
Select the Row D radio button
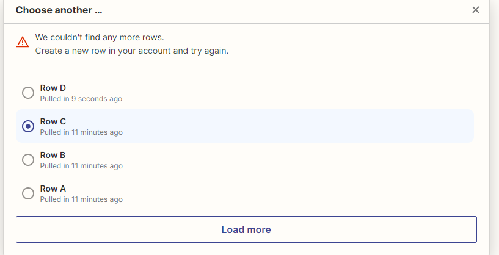[x=28, y=93]
